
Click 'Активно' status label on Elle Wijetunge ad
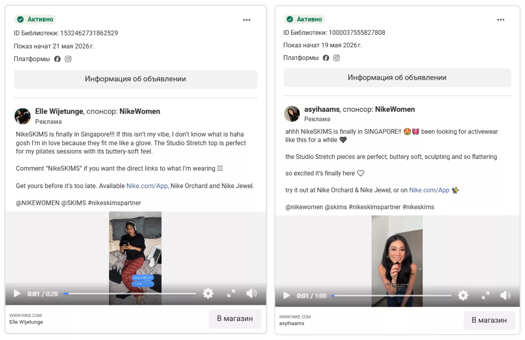pyautogui.click(x=40, y=19)
